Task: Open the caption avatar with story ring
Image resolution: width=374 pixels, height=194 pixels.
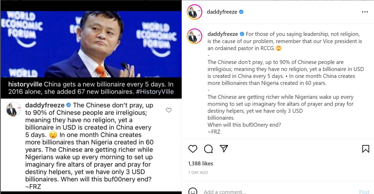Action: (x=194, y=36)
